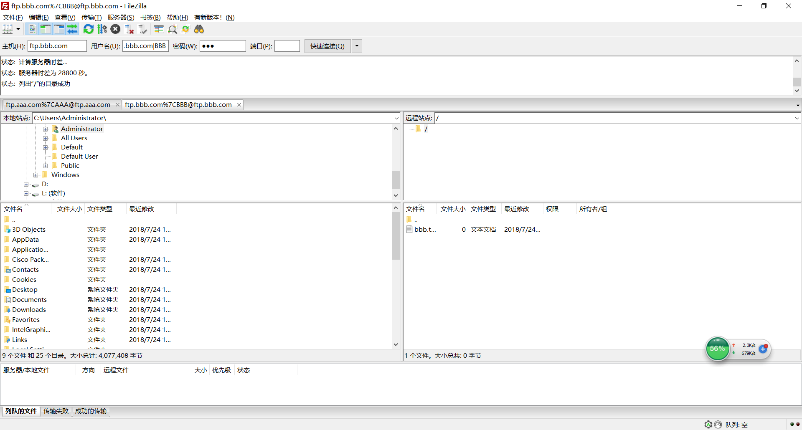The height and width of the screenshot is (430, 802).
Task: Search for files with the binoculars icon
Action: [x=199, y=29]
